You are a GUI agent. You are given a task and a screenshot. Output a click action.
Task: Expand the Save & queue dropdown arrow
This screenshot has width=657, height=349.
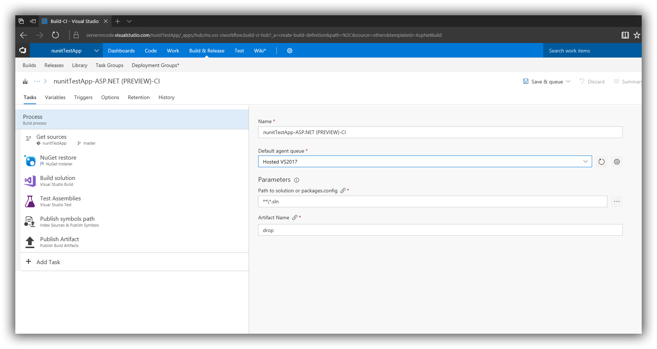[568, 81]
